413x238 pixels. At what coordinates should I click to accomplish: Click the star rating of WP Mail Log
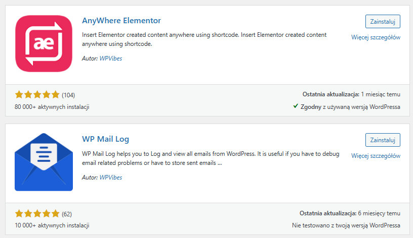[x=37, y=213]
